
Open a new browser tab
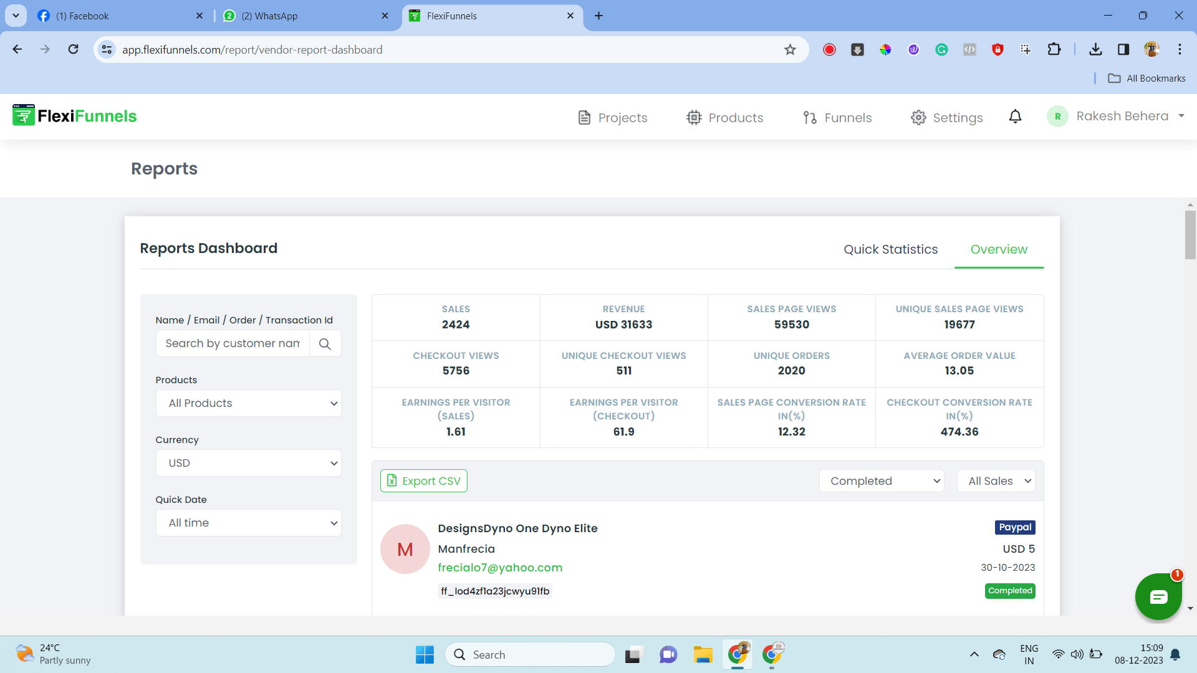point(598,16)
